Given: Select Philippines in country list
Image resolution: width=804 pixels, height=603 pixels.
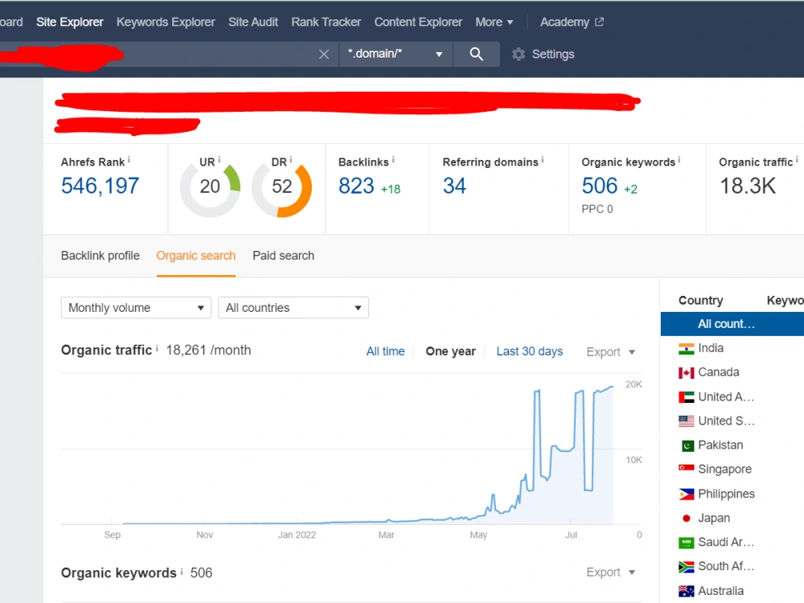Looking at the screenshot, I should click(x=726, y=494).
